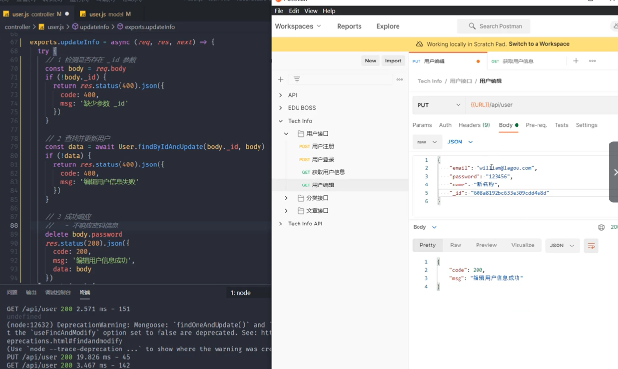The height and width of the screenshot is (369, 618).
Task: Switch to the Headers (9) tab
Action: click(474, 125)
